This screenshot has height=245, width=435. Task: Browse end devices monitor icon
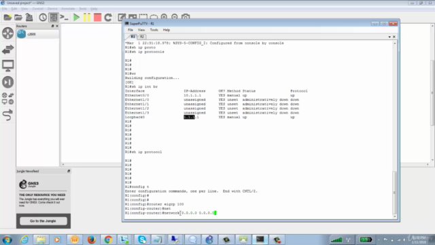click(x=7, y=66)
